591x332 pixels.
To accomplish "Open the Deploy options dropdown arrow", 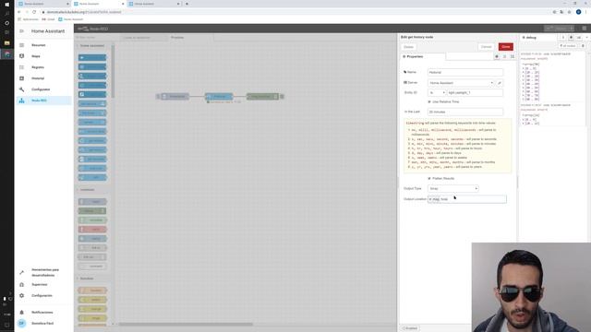I will [x=571, y=29].
